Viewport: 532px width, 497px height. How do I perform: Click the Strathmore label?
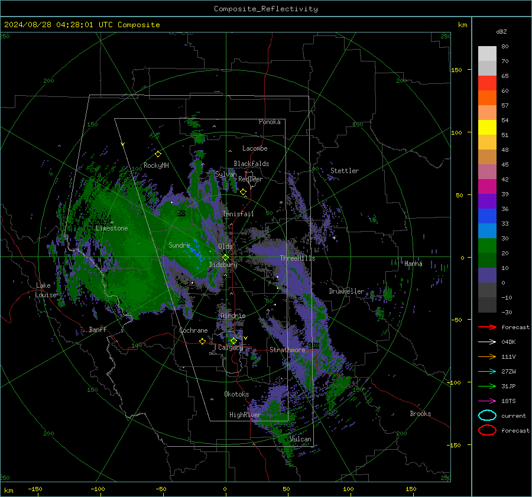coord(287,350)
